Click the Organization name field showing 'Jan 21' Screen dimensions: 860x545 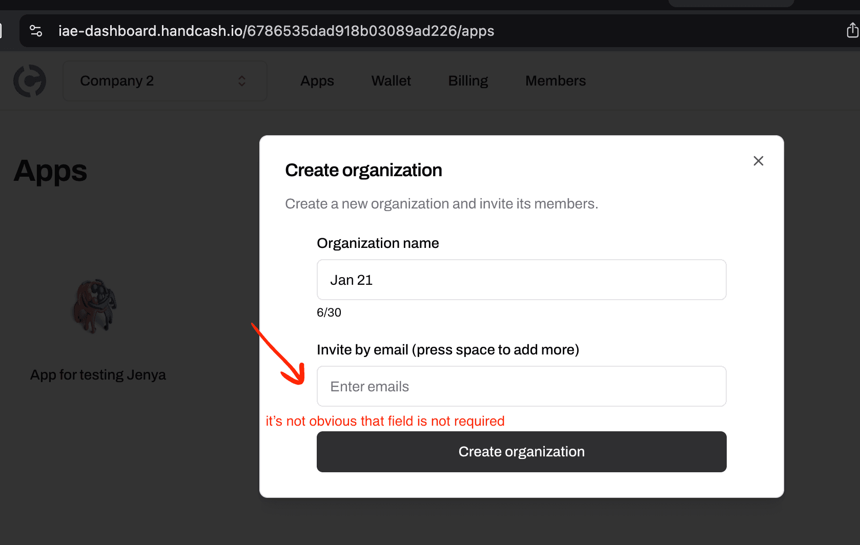point(521,280)
